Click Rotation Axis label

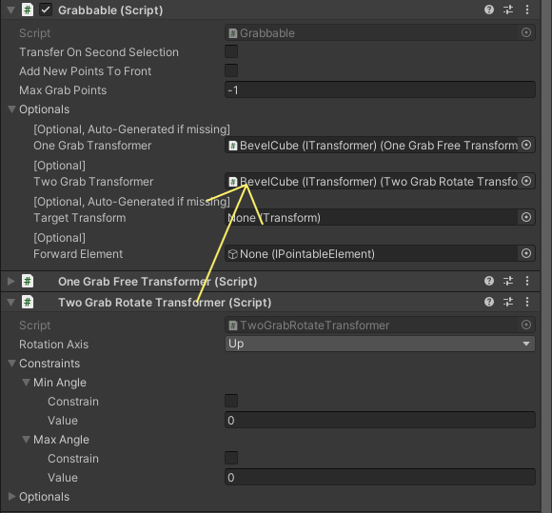(x=53, y=344)
